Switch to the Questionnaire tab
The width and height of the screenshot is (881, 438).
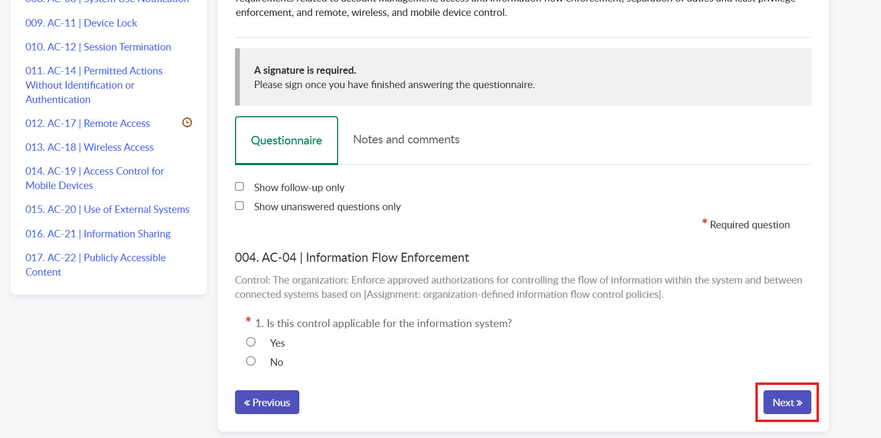coord(287,140)
